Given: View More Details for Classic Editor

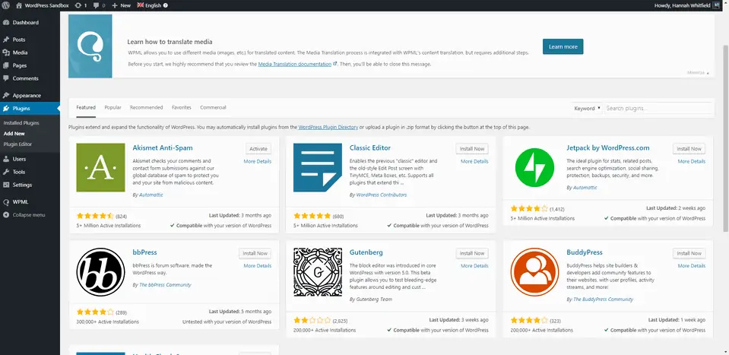Looking at the screenshot, I should pyautogui.click(x=474, y=161).
